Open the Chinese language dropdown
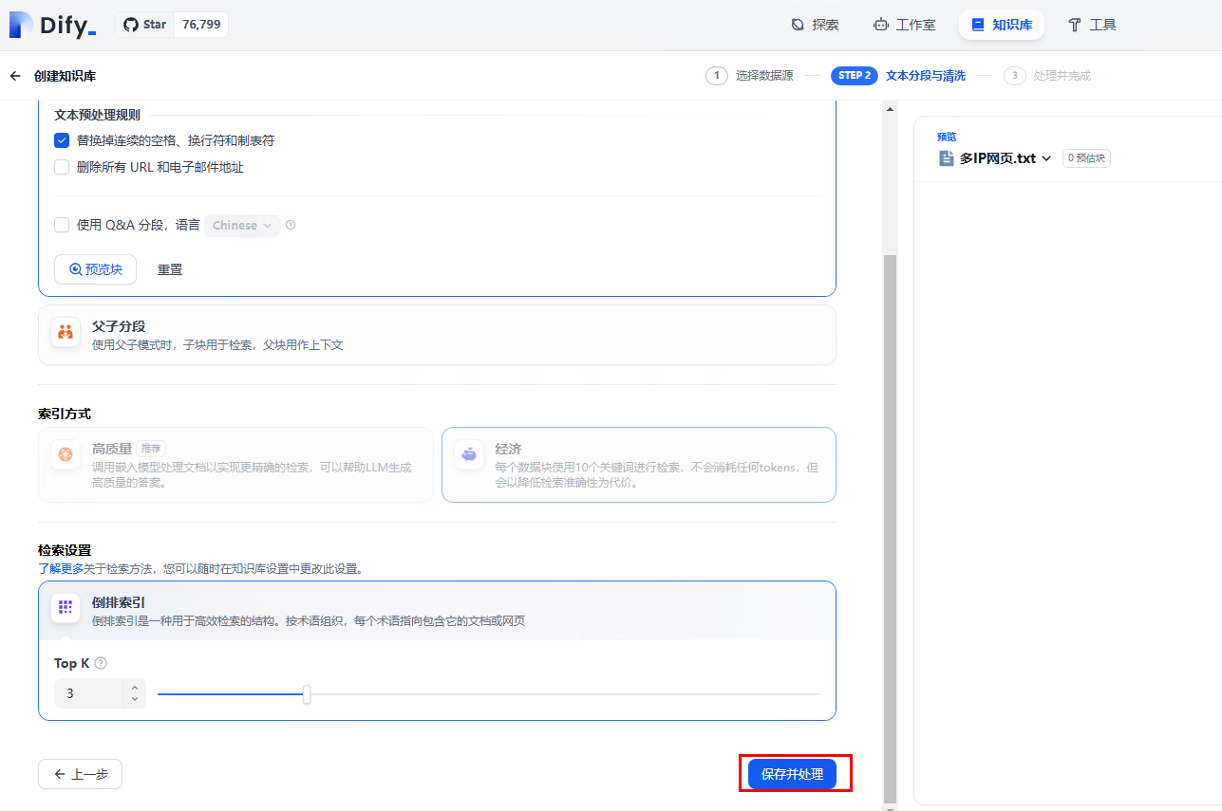Screen dimensions: 1222x811 point(242,226)
